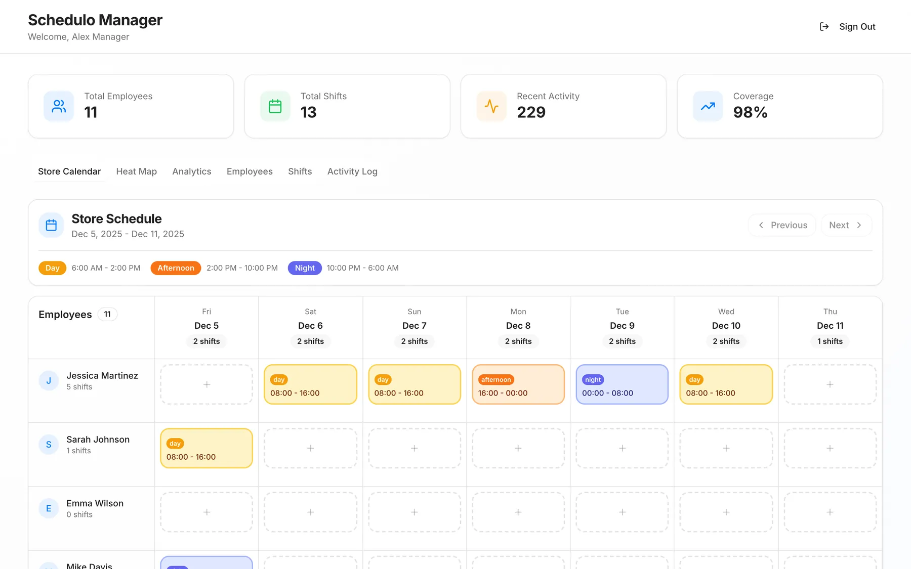Go to Next week

pyautogui.click(x=846, y=225)
